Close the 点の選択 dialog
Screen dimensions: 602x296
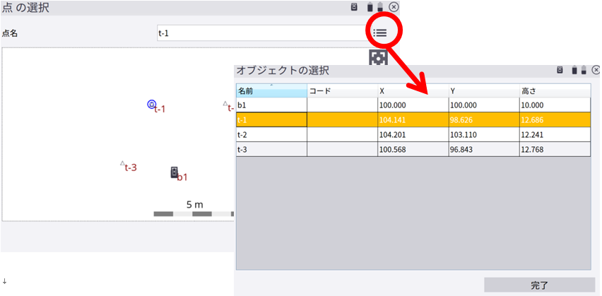pyautogui.click(x=394, y=7)
